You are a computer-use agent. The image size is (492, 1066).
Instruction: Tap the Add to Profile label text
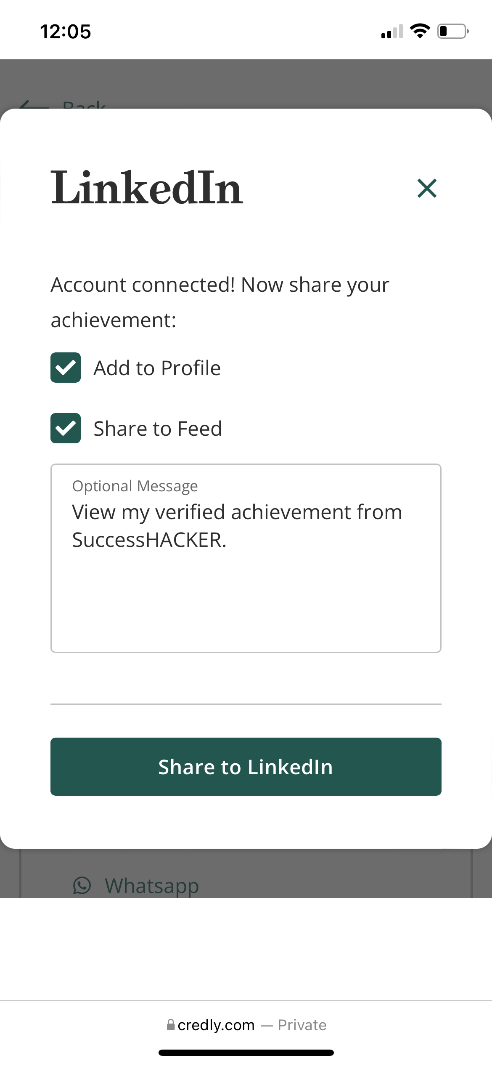(157, 368)
